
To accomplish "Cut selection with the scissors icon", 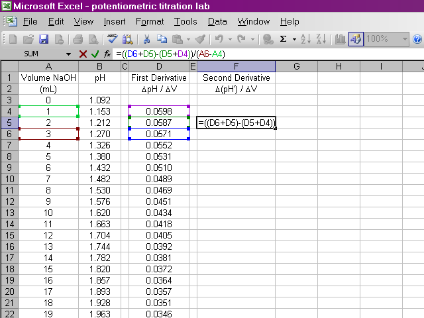I will click(x=146, y=40).
